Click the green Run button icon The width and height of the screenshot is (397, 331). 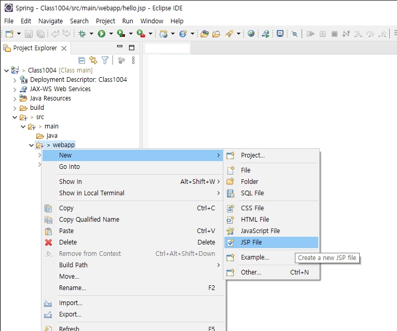[x=102, y=34]
